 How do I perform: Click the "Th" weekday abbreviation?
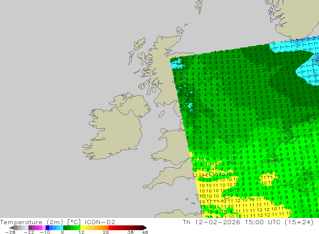[186, 222]
